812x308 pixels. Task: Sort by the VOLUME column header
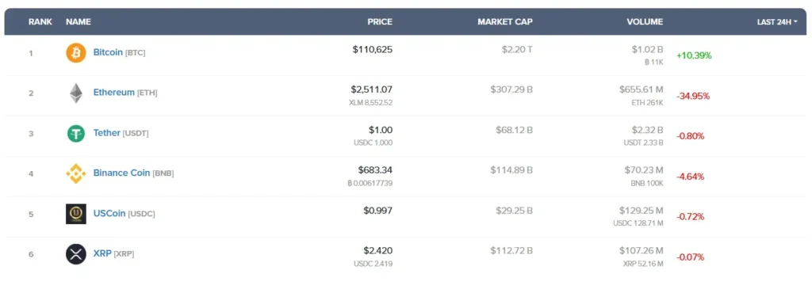(x=645, y=21)
